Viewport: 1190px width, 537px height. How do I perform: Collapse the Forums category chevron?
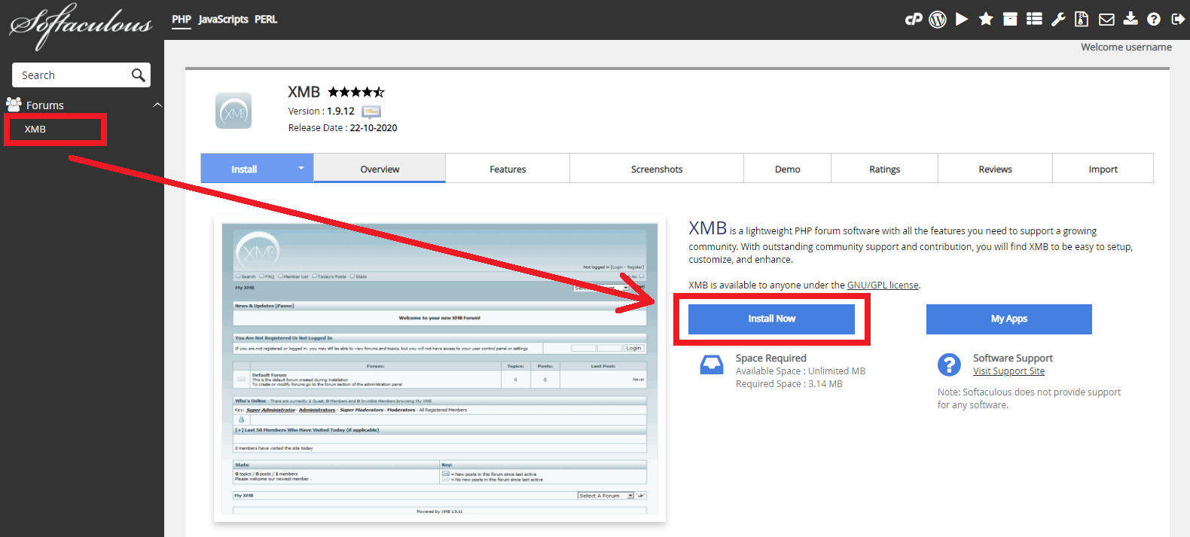pos(157,105)
